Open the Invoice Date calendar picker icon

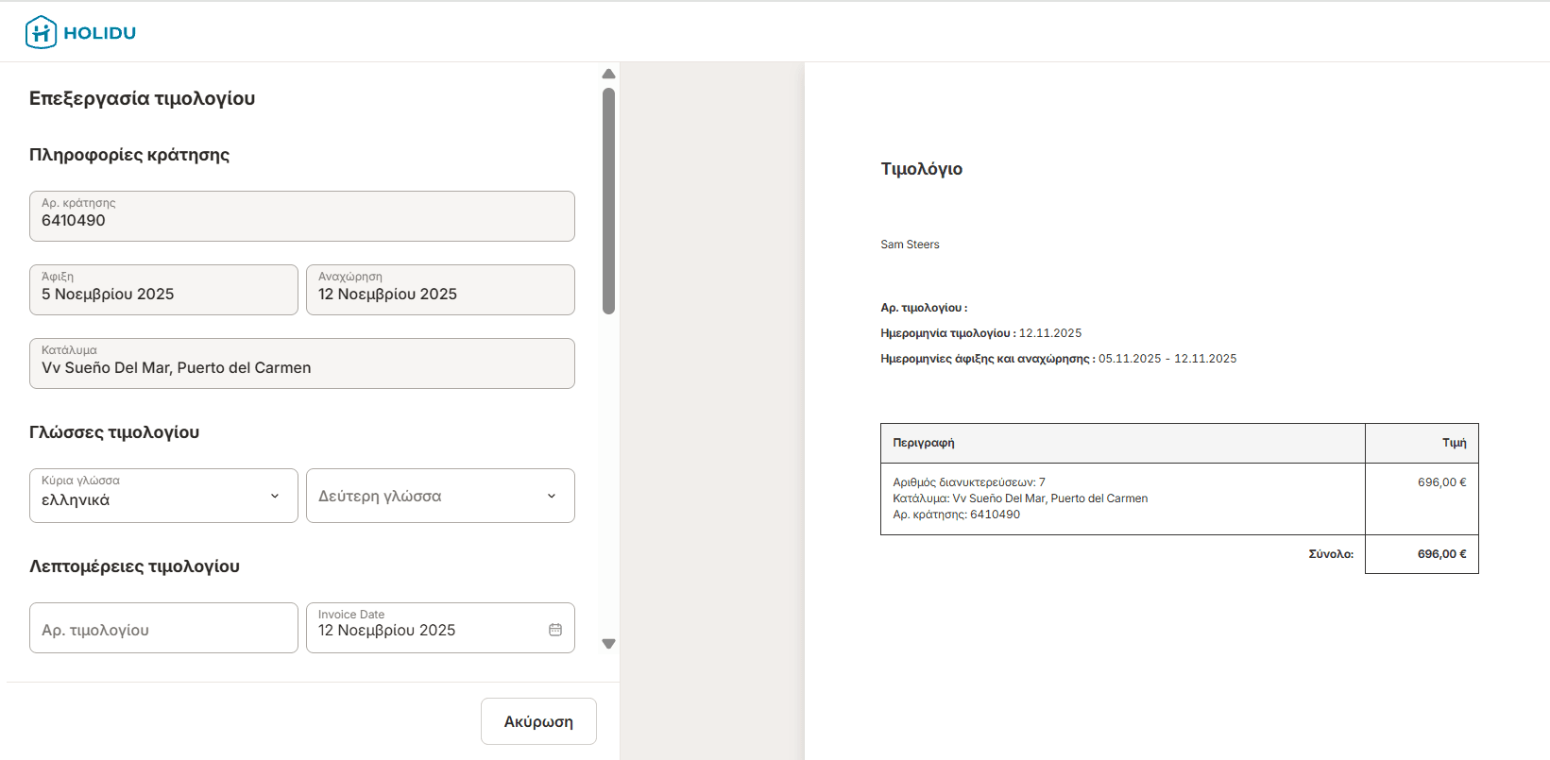555,630
